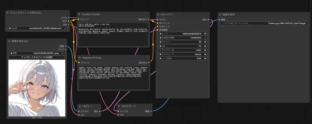Click the ネガティブ input port on Kサンプラー
The width and height of the screenshot is (312, 124).
[x=157, y=27]
